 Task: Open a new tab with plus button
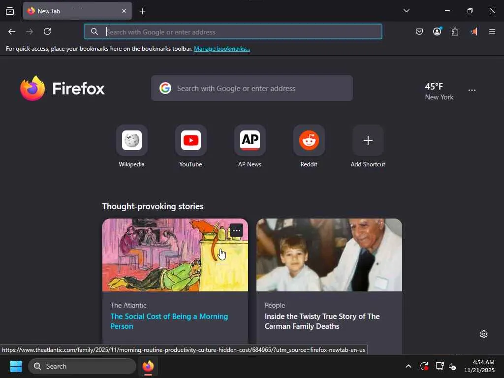tap(142, 11)
